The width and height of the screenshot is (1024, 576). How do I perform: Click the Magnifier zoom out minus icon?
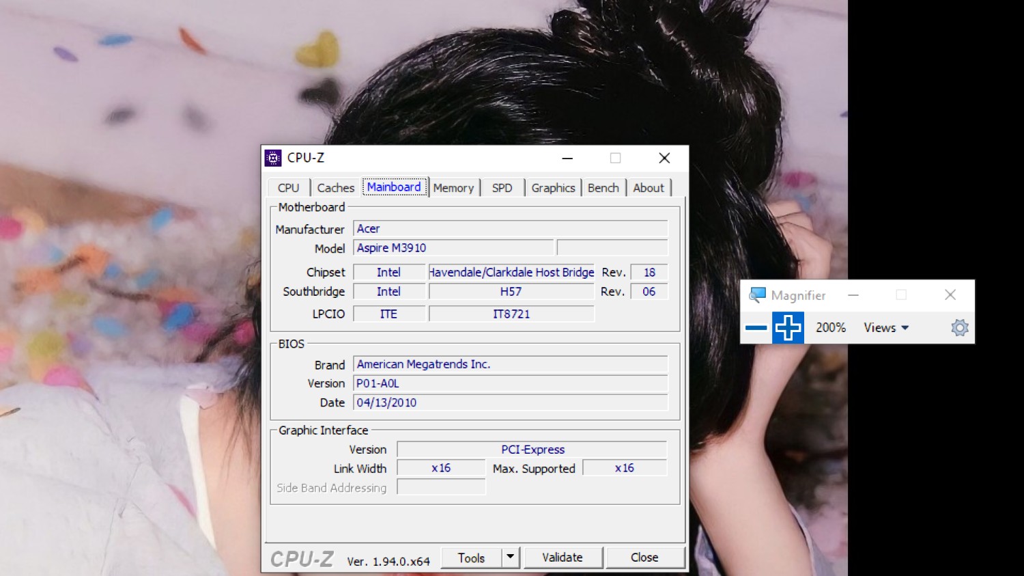[756, 328]
